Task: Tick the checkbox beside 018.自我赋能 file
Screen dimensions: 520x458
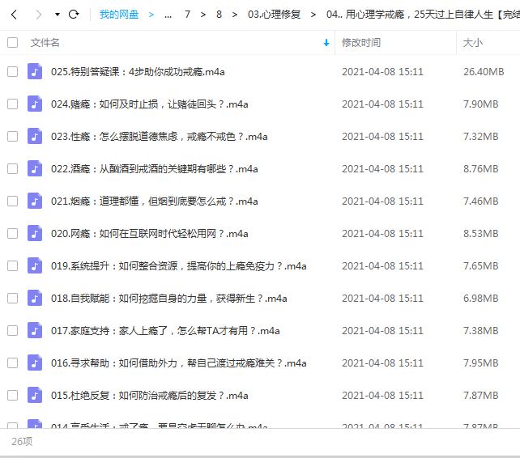Action: (12, 299)
